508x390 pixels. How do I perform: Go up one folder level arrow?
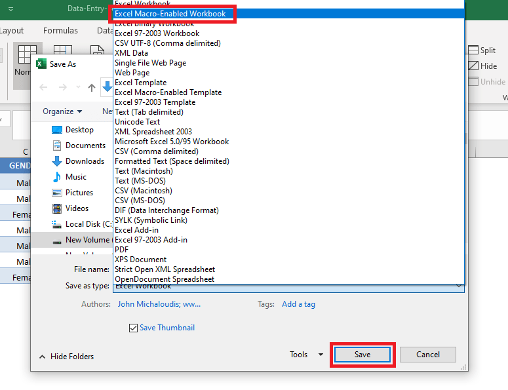92,87
